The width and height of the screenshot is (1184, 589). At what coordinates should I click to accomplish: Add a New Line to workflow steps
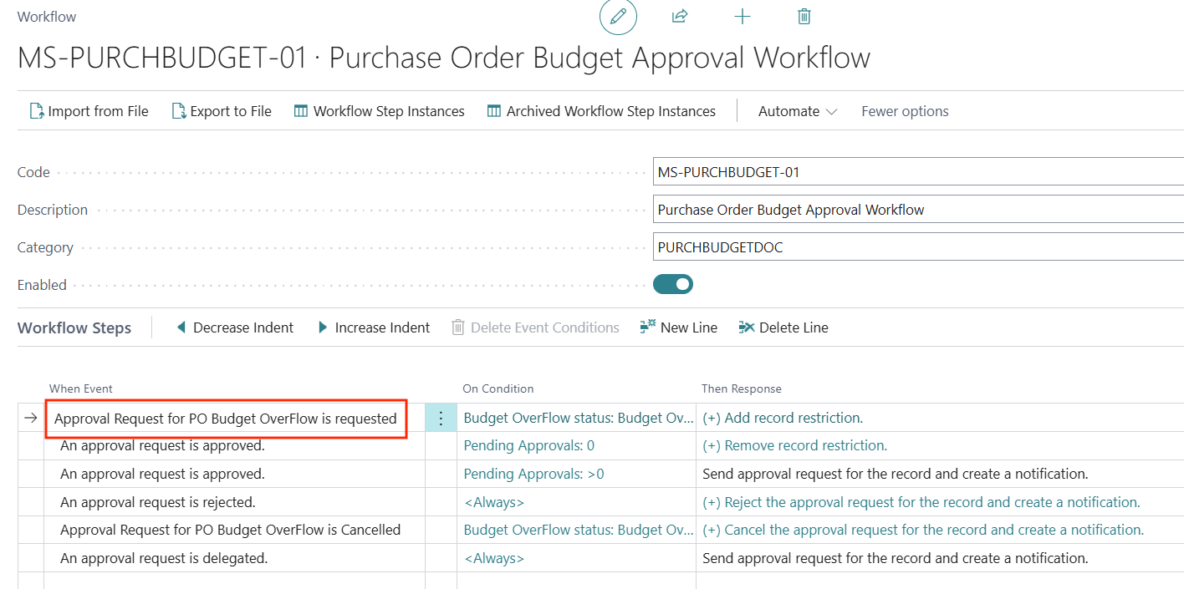click(x=678, y=328)
